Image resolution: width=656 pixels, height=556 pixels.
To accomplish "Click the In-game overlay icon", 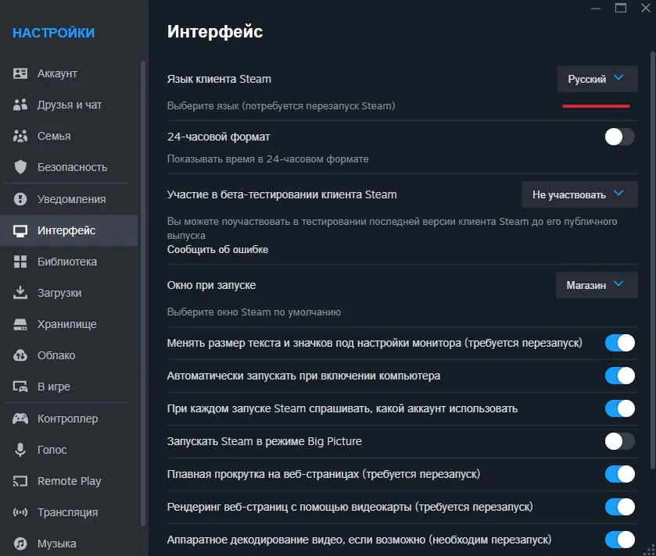I will (x=20, y=387).
